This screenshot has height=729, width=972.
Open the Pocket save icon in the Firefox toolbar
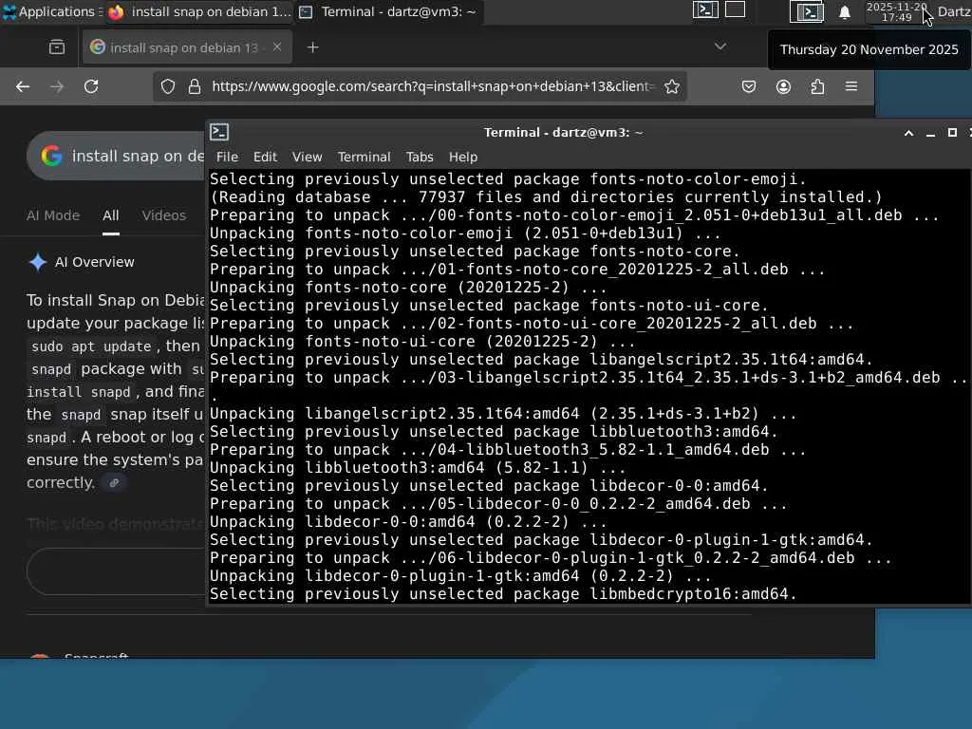pyautogui.click(x=749, y=86)
